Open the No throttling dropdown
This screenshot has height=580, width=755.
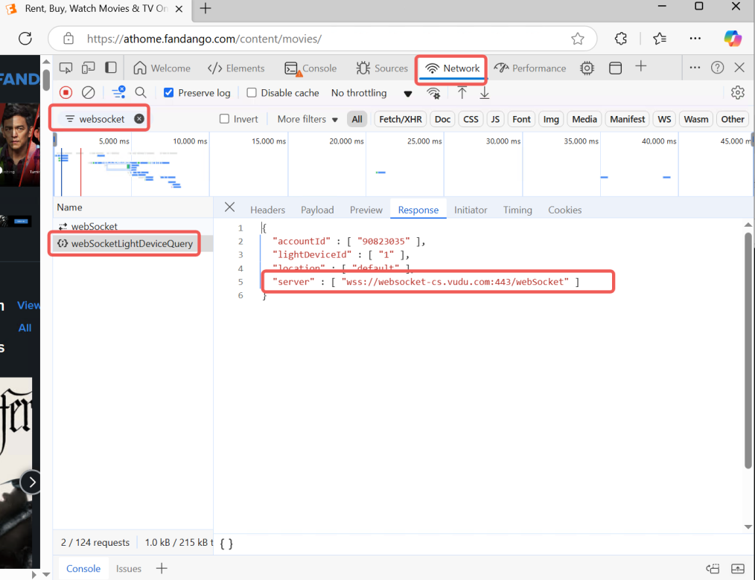[371, 93]
